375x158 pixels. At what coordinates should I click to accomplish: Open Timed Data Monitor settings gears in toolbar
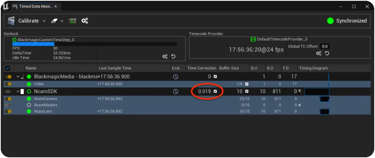point(85,21)
